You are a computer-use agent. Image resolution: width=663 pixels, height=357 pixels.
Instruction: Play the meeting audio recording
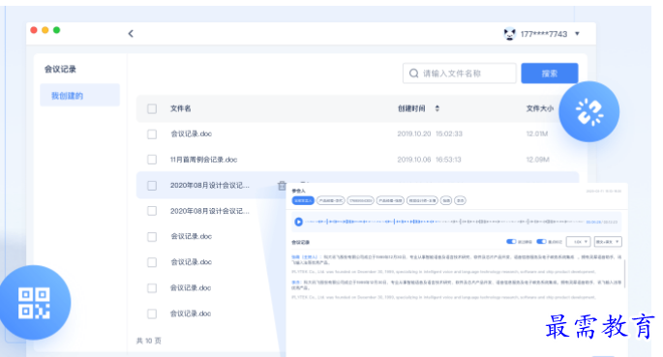[x=298, y=222]
